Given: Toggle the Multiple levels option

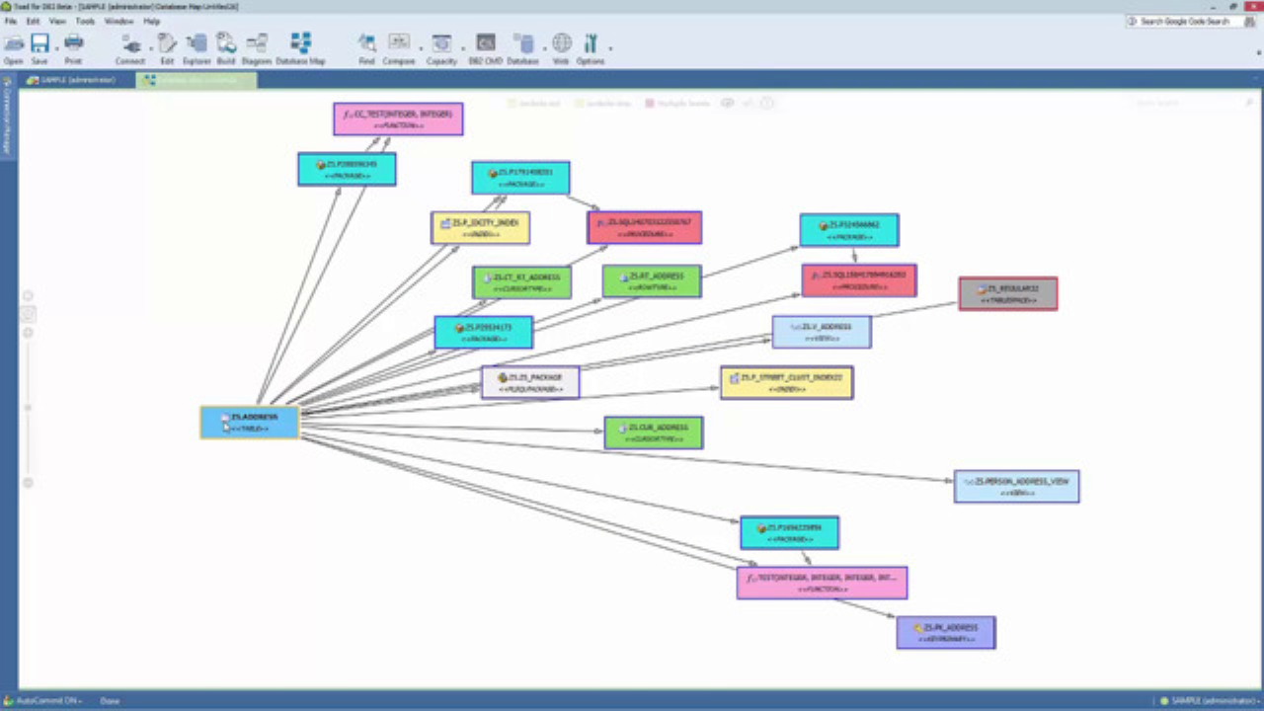Looking at the screenshot, I should 676,103.
